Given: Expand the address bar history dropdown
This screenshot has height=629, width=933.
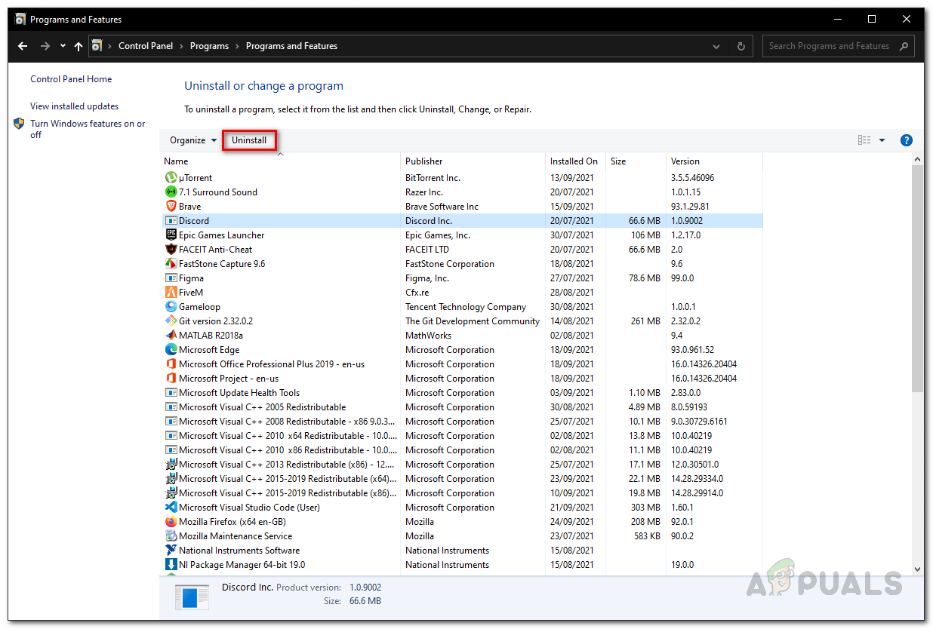Looking at the screenshot, I should (x=716, y=46).
